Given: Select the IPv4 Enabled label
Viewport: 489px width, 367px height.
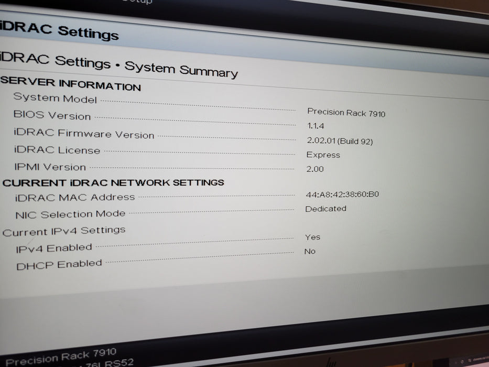Looking at the screenshot, I should [x=54, y=249].
